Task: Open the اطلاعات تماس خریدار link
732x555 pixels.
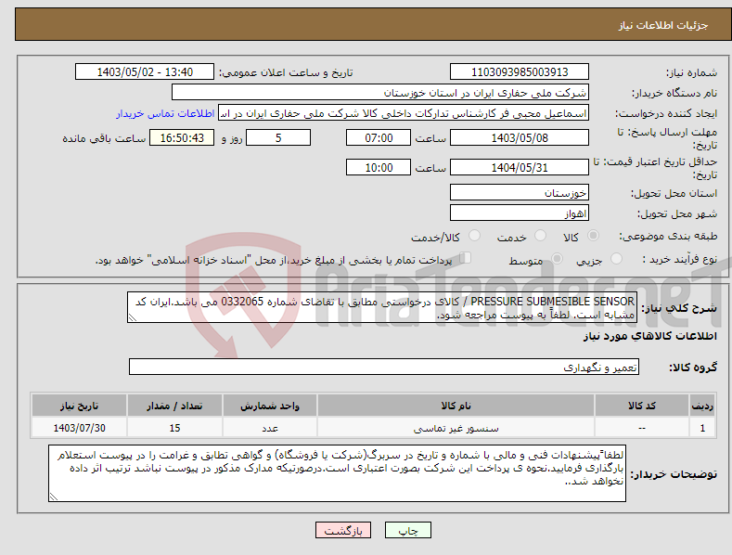Action: (165, 113)
